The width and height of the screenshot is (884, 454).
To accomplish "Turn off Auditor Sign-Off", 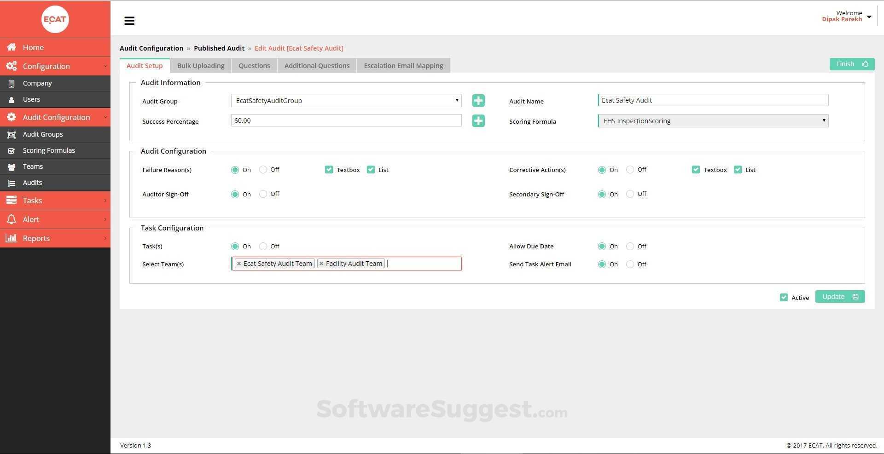I will pos(263,194).
